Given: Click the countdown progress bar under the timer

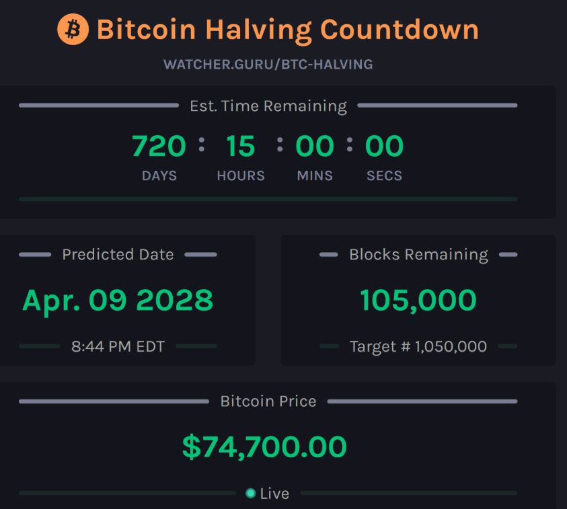Looking at the screenshot, I should pos(268,199).
